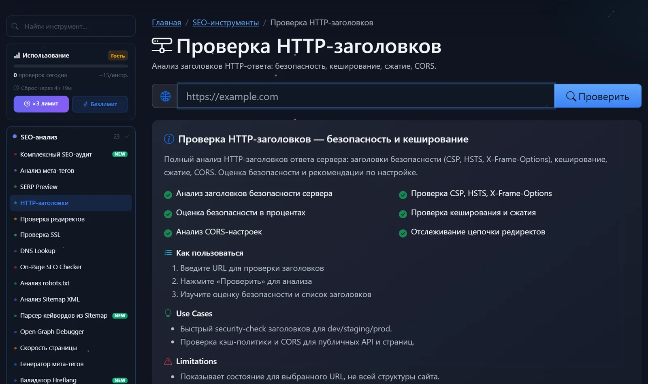
Task: Open Анализ robots.txt tool
Action: pos(71,283)
